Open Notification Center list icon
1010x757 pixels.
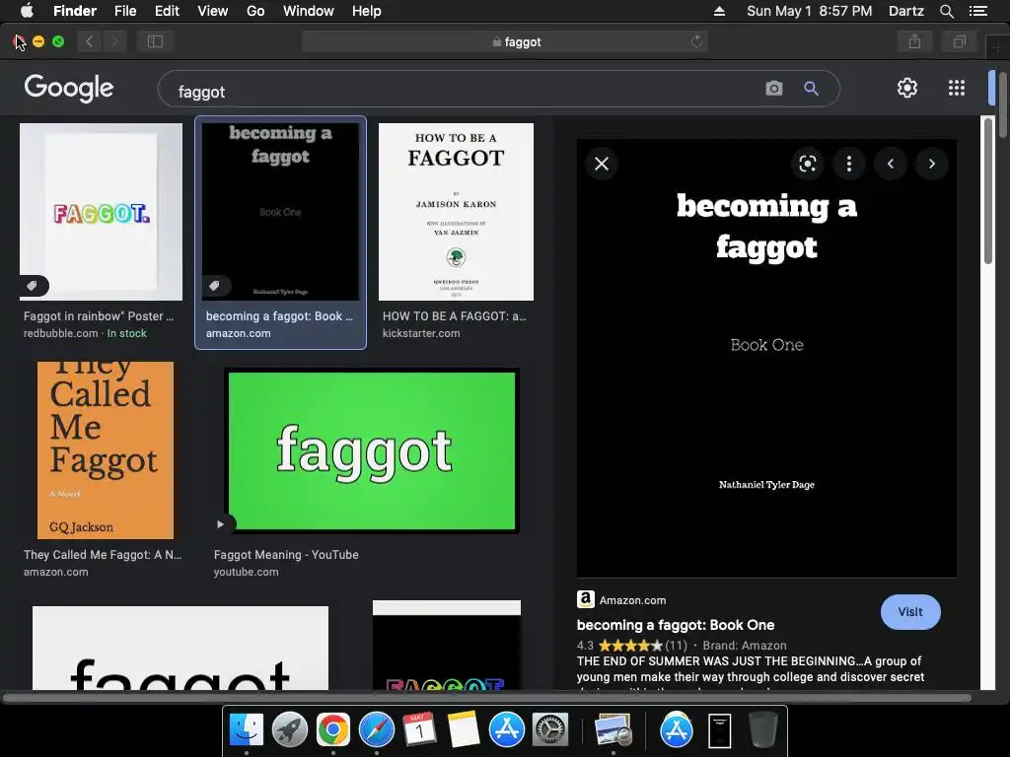(977, 11)
